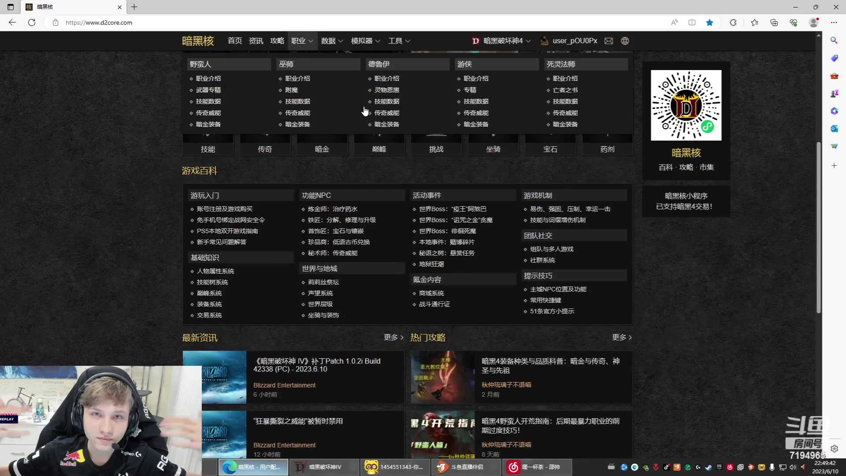Image resolution: width=846 pixels, height=476 pixels.
Task: Open the favorites list icon
Action: [754, 22]
